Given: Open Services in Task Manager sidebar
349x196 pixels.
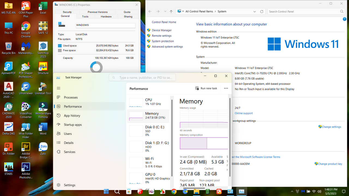Looking at the screenshot, I should (x=89, y=152).
